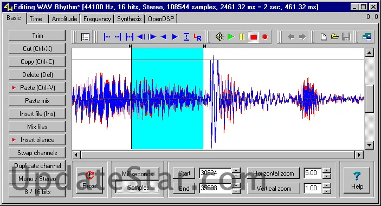The width and height of the screenshot is (381, 206).
Task: Click the Horizontal zoom value field 5.00
Action: [313, 173]
